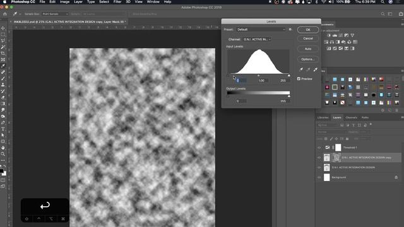Viewport: 404px width, 227px height.
Task: Open the layer filter Kind dropdown
Action: pyautogui.click(x=328, y=125)
